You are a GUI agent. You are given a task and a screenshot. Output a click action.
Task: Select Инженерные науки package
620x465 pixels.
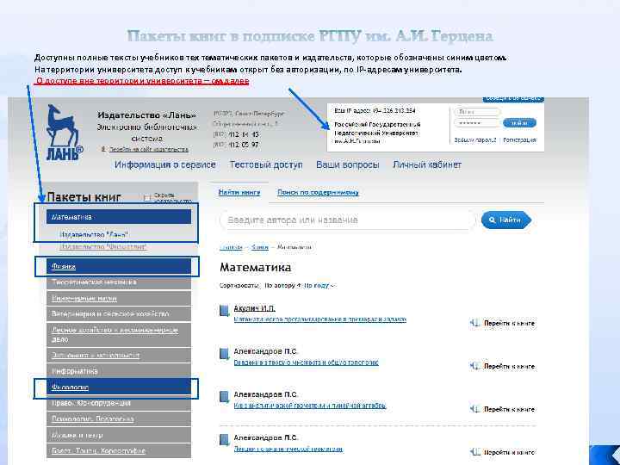click(x=119, y=298)
